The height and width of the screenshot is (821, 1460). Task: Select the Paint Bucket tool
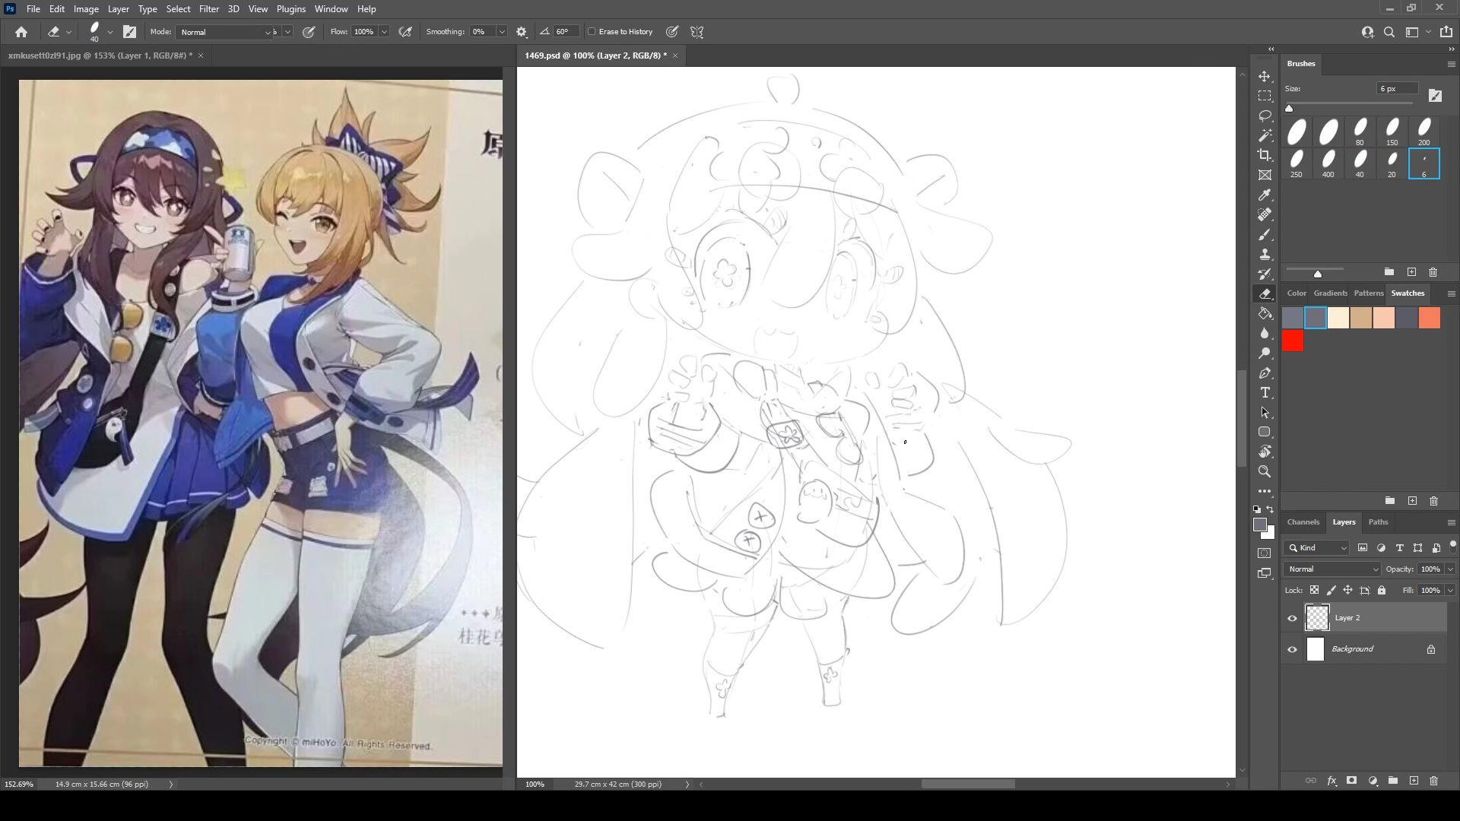1265,314
